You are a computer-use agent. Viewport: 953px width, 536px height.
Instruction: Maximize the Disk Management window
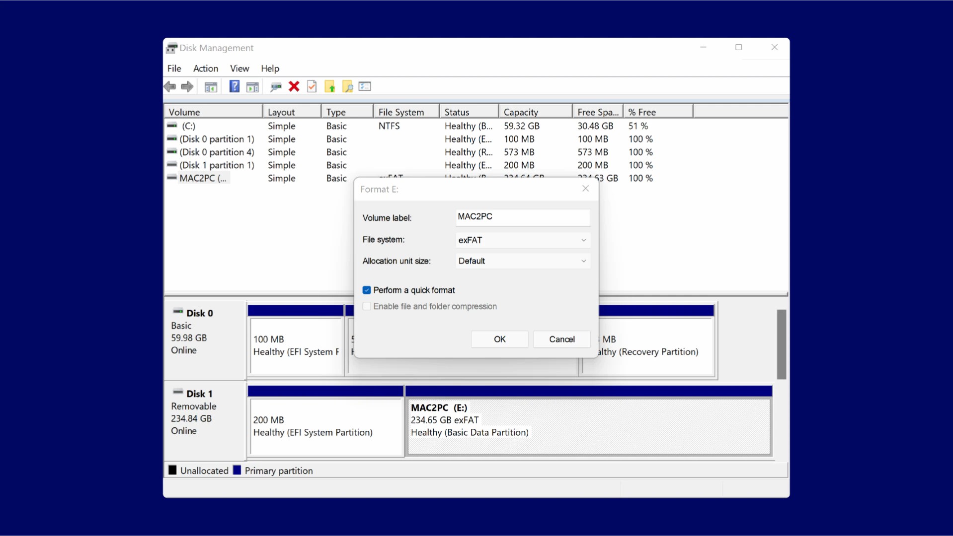click(739, 48)
